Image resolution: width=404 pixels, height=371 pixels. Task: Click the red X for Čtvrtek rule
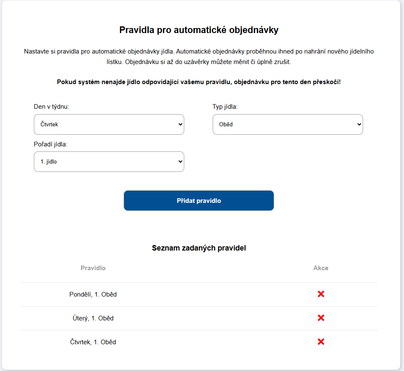(x=321, y=342)
